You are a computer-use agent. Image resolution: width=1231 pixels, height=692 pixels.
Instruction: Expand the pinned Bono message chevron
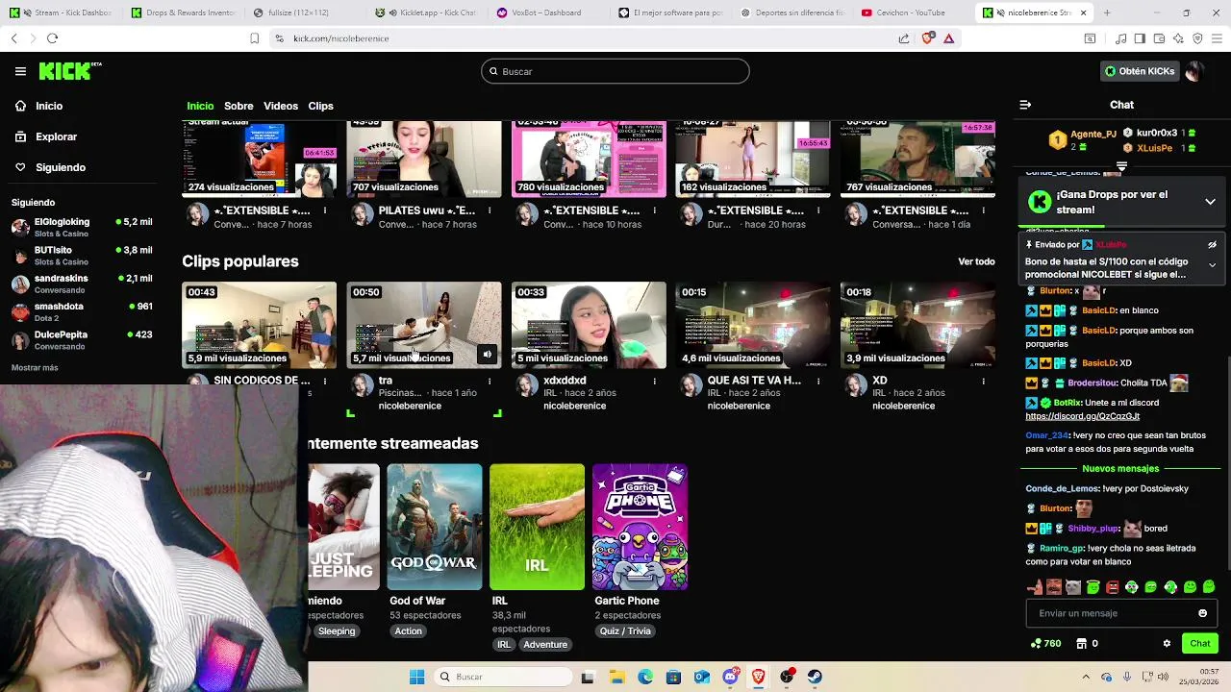1212,265
